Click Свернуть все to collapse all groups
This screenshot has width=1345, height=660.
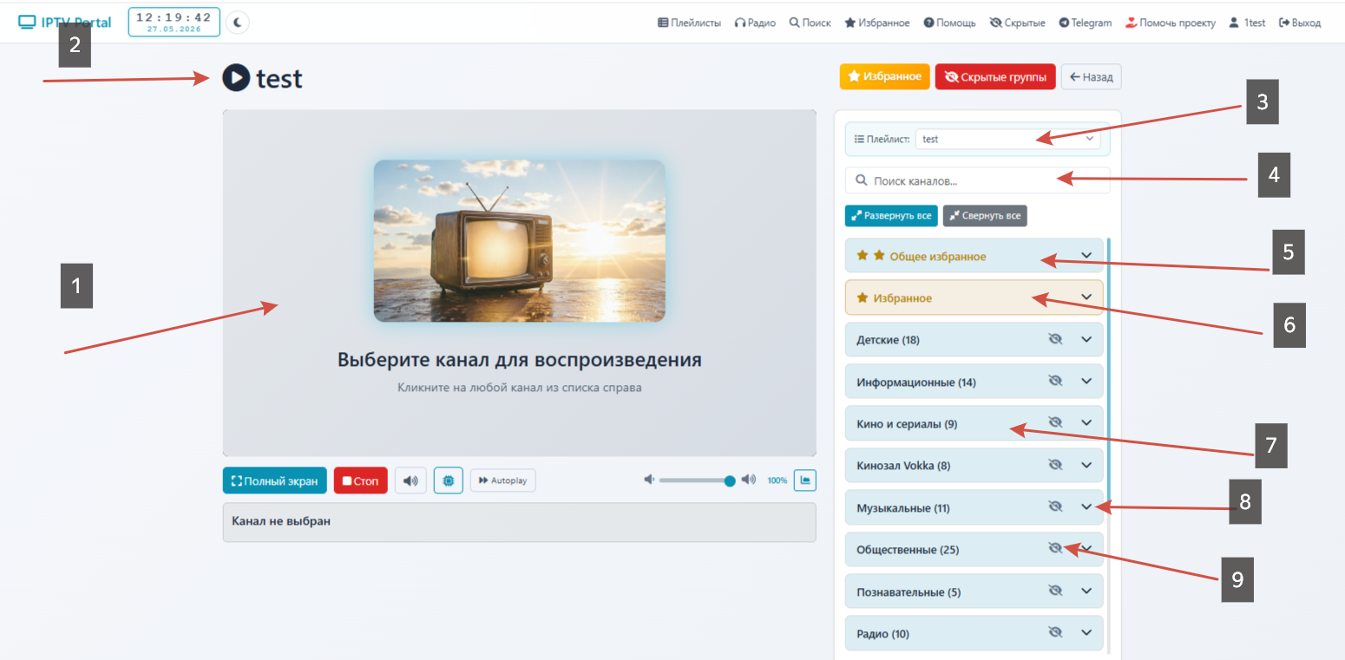[x=985, y=215]
